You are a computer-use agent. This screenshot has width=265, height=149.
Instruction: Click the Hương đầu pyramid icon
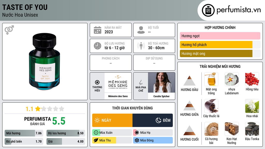[x=189, y=81]
